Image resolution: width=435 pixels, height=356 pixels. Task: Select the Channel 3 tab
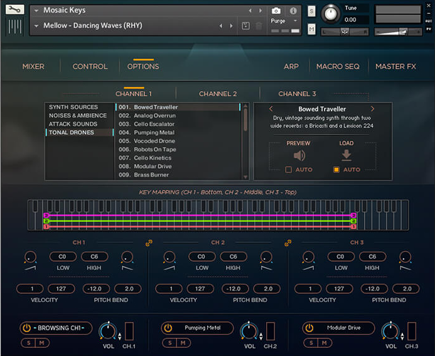click(x=297, y=94)
